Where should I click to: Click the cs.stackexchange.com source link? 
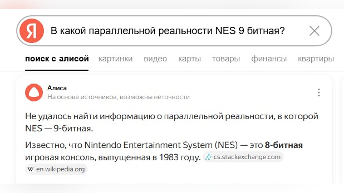[247, 157]
